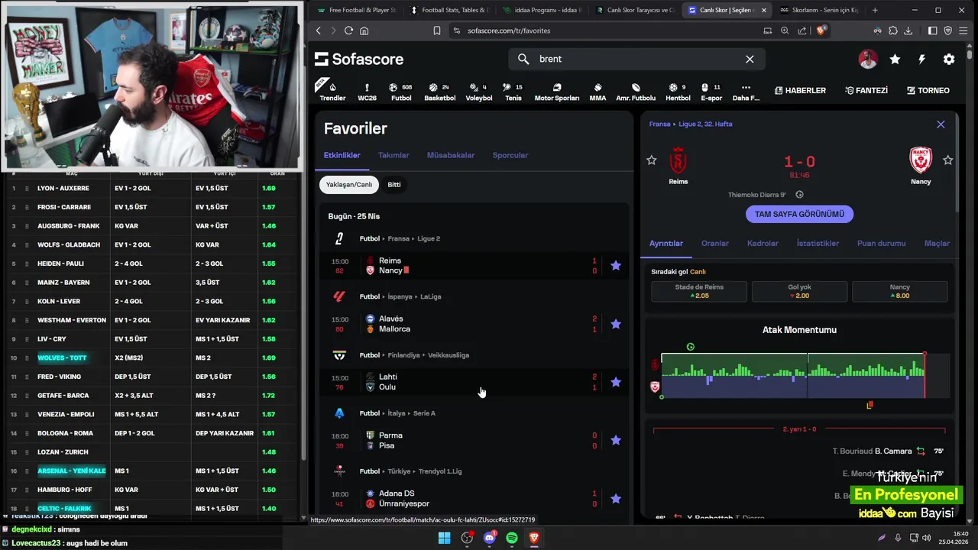This screenshot has height=550, width=978.
Task: Open the user profile avatar
Action: [x=868, y=59]
